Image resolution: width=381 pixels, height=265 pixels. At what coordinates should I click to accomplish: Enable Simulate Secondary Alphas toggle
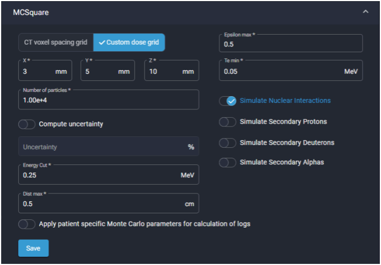coord(228,163)
